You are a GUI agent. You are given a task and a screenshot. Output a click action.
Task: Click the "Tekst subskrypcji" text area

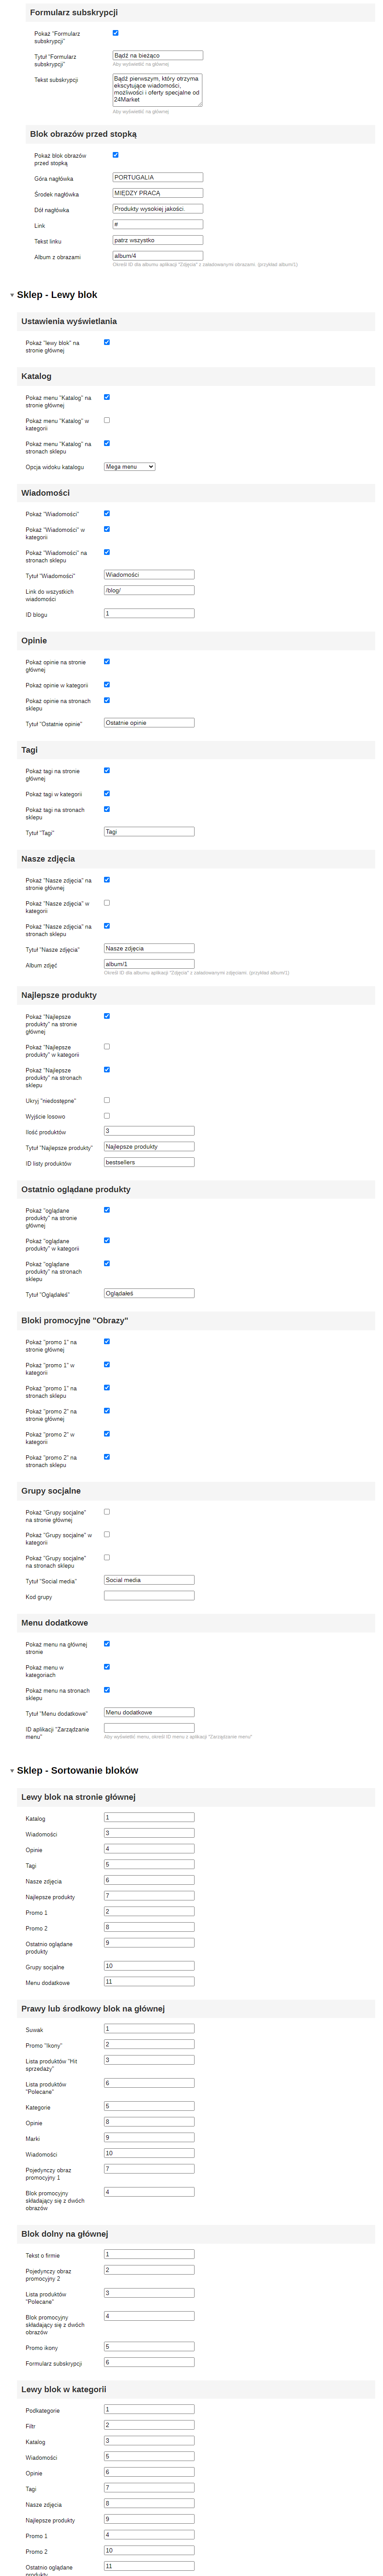[157, 90]
